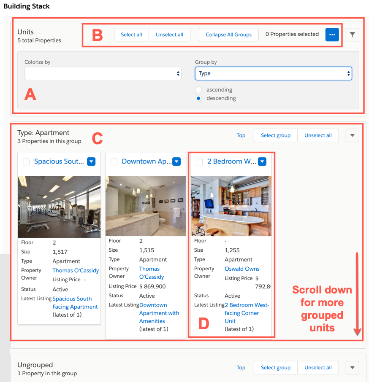This screenshot has height=382, width=369.
Task: Open the filter options with the funnel icon
Action: (x=353, y=35)
